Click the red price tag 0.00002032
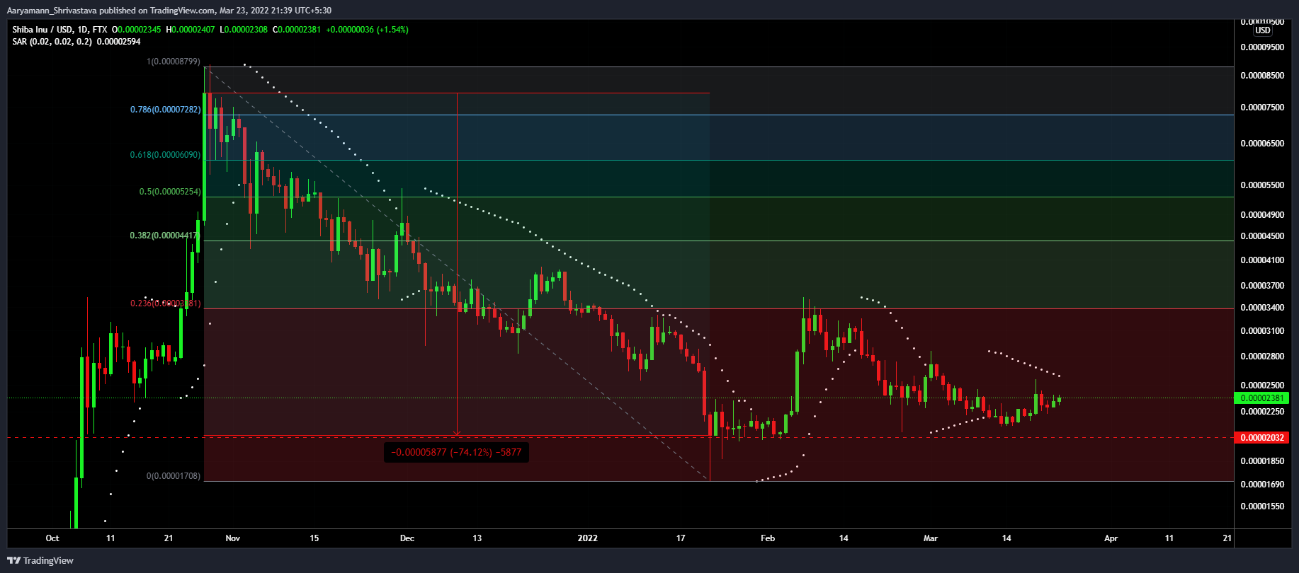This screenshot has width=1299, height=573. point(1261,438)
